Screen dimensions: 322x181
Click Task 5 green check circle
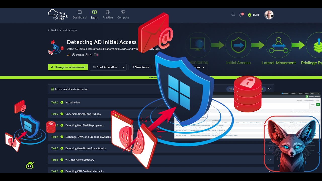point(62,148)
